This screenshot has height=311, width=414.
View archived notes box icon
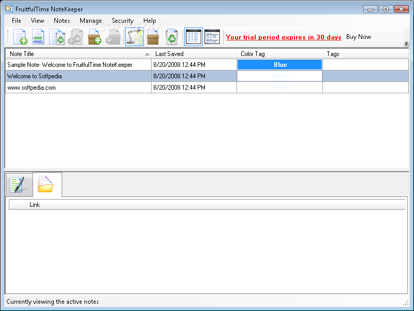click(x=153, y=37)
